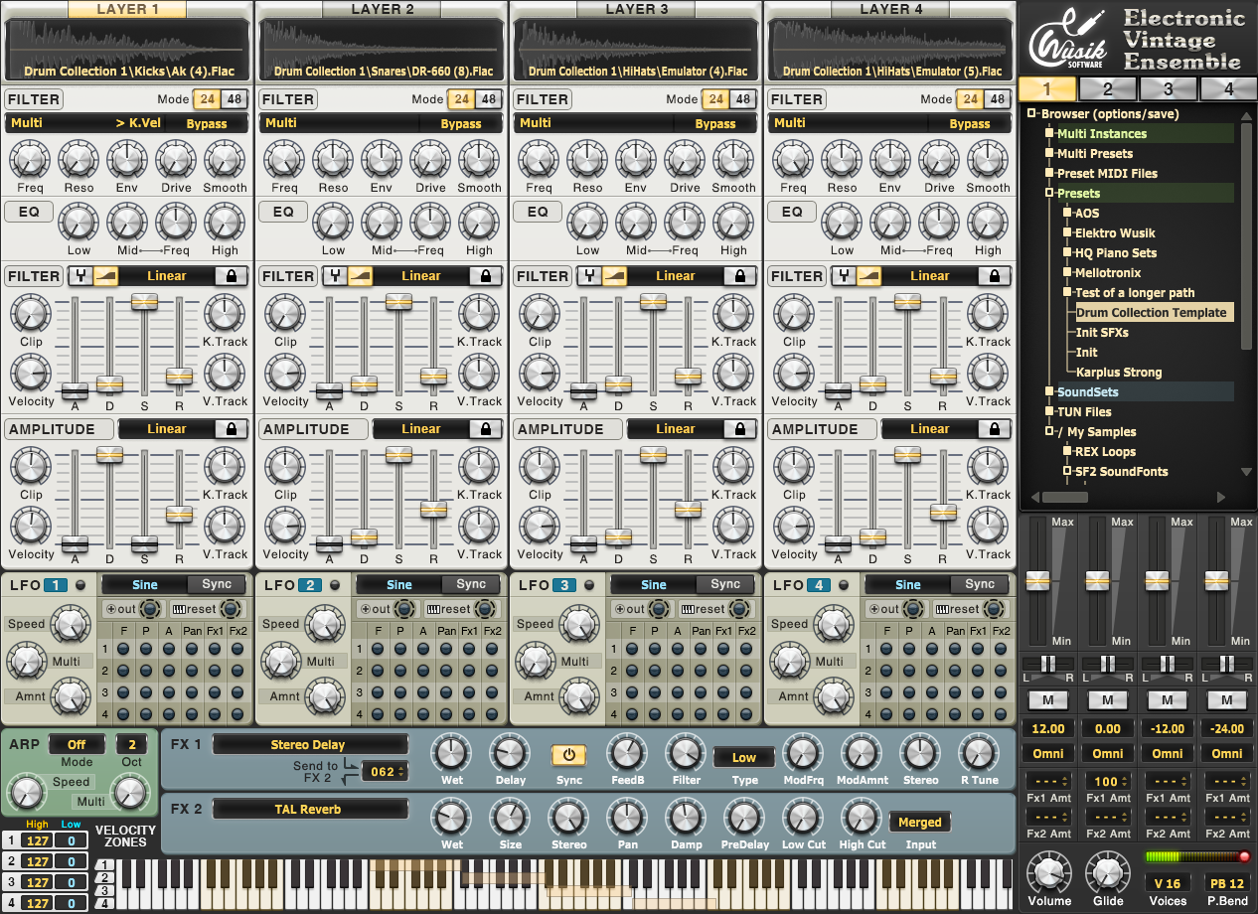This screenshot has height=914, width=1258.
Task: Open FX 2 Input Merged selector
Action: [x=919, y=822]
